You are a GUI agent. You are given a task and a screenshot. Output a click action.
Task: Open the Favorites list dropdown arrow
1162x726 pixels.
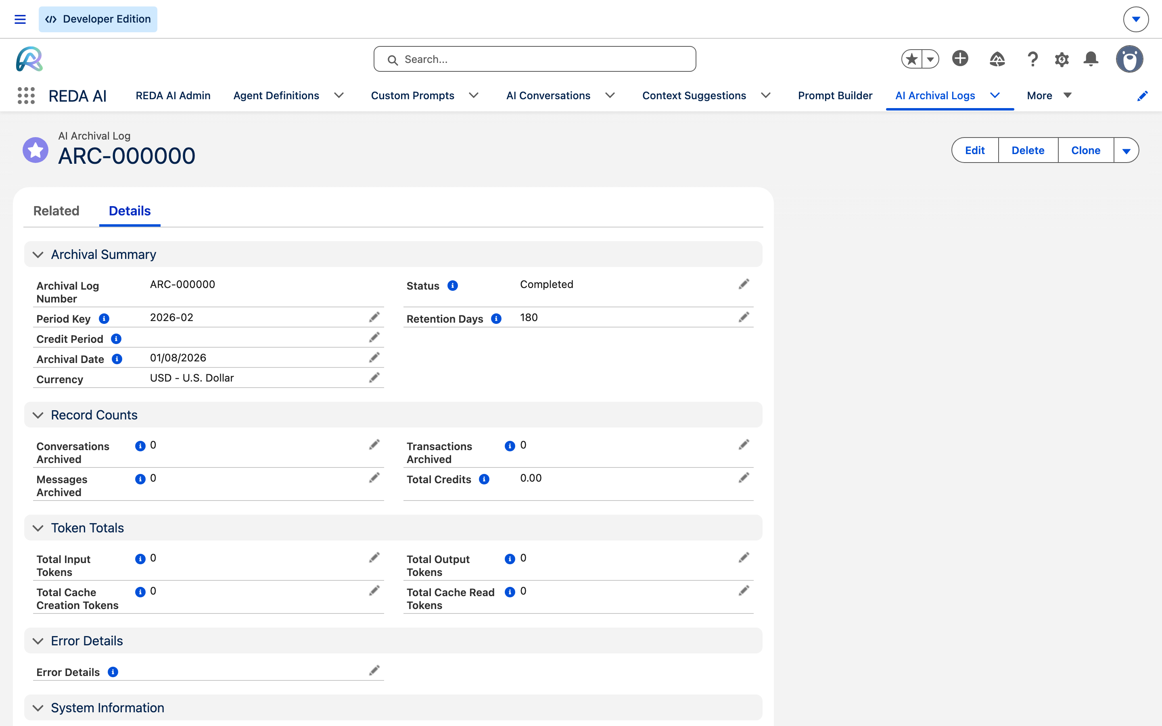930,59
